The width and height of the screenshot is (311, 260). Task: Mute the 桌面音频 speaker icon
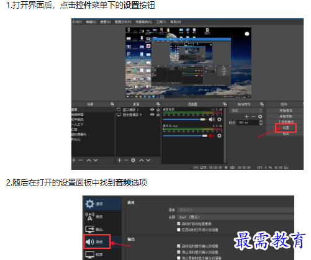(x=212, y=119)
